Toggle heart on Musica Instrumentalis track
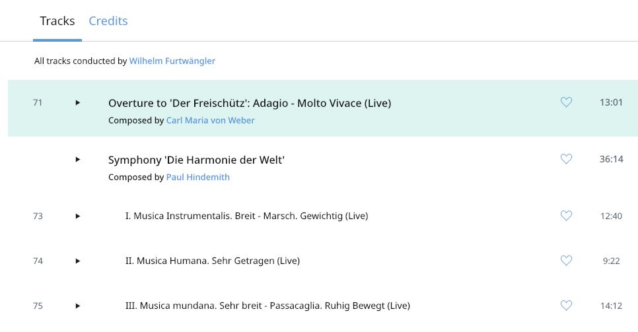This screenshot has height=332, width=638. tap(567, 215)
